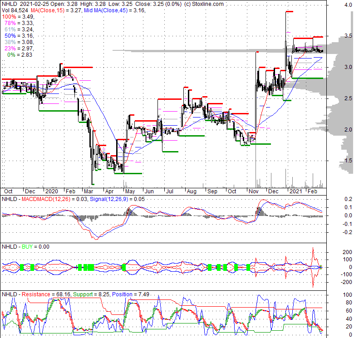Click the NHLD 2021-02-25 header line
The width and height of the screenshot is (354, 338).
pyautogui.click(x=113, y=4)
